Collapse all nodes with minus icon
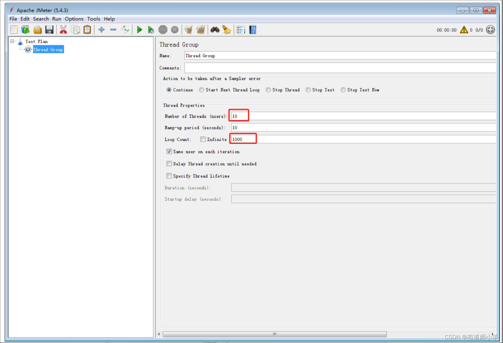503x343 pixels. point(113,30)
